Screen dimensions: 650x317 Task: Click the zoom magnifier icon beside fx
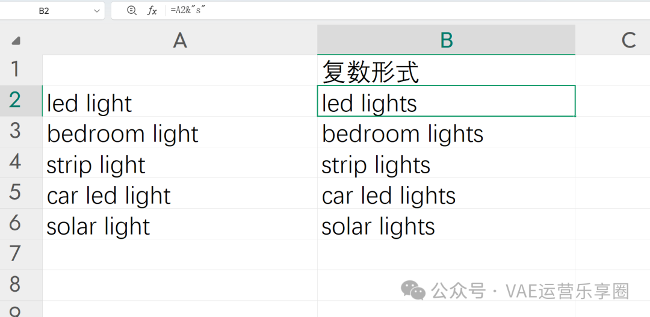pos(132,10)
